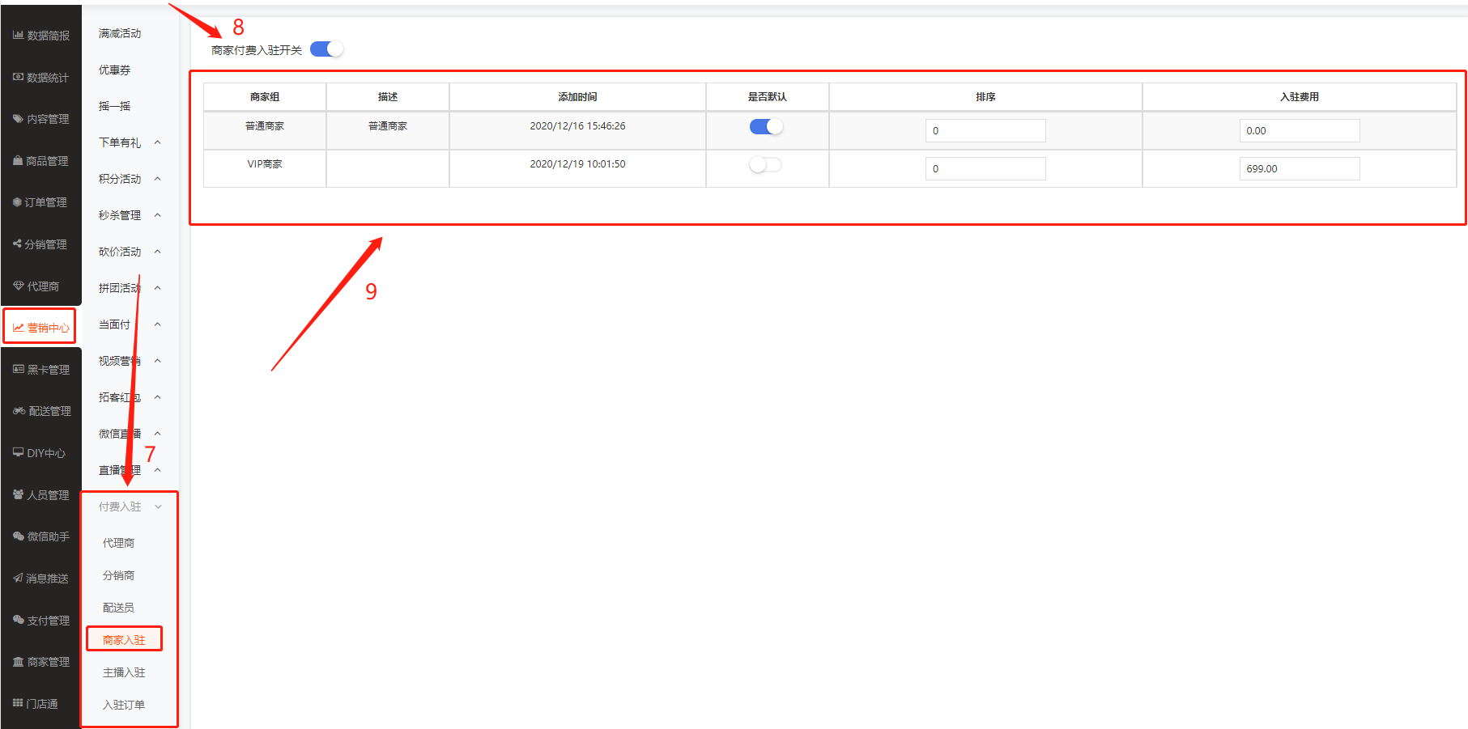1468x729 pixels.
Task: Click the 排序 field for 普通商家
Action: pyautogui.click(x=985, y=130)
